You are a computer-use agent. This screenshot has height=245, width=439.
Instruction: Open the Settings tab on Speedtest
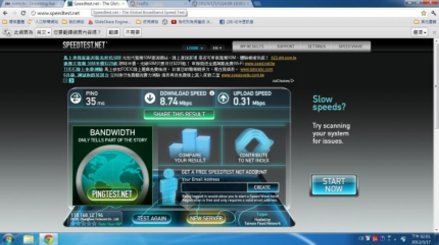click(x=316, y=46)
